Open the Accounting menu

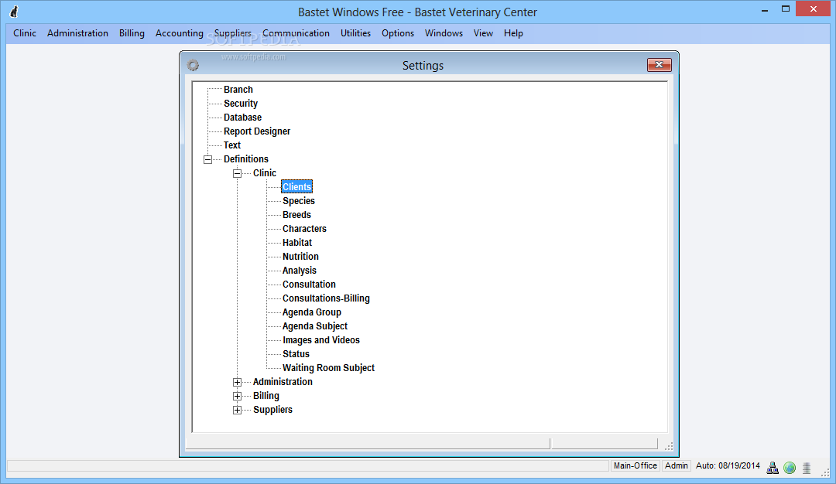[179, 33]
